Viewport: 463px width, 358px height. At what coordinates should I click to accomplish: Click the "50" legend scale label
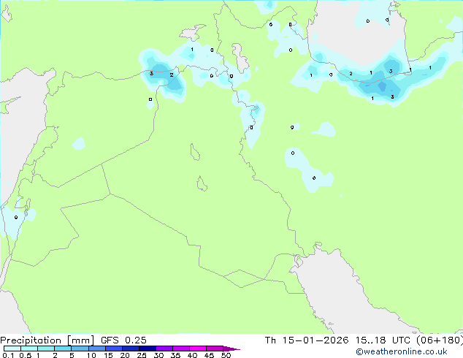tap(226, 355)
